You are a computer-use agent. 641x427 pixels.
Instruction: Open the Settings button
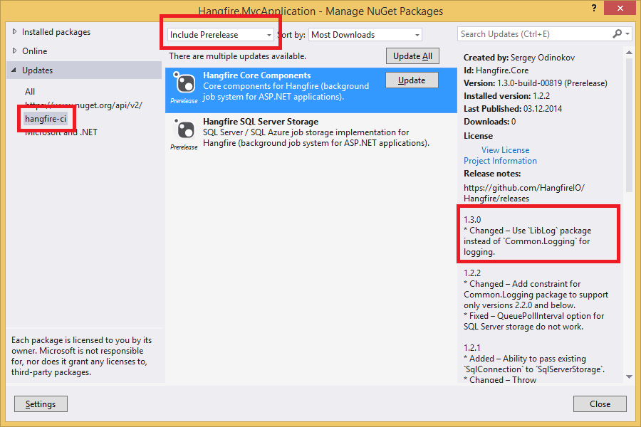[x=41, y=404]
